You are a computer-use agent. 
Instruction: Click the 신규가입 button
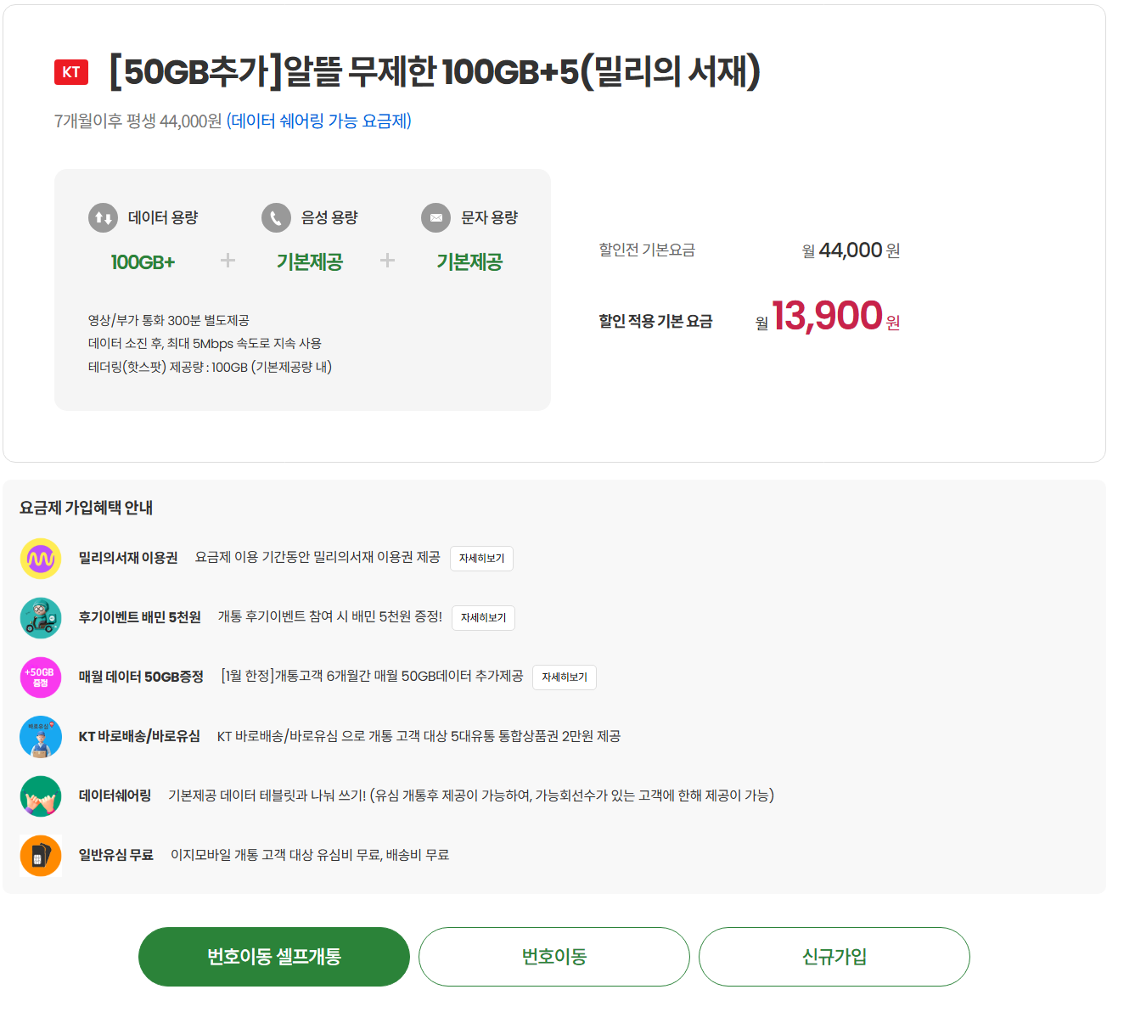[834, 957]
